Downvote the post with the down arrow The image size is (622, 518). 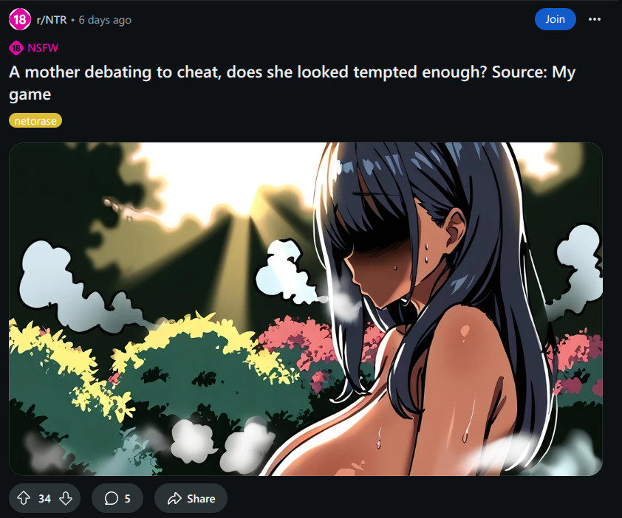tap(66, 498)
